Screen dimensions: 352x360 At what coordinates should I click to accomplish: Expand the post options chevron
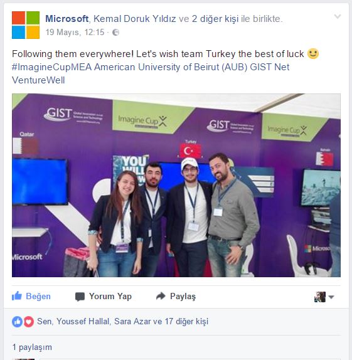[338, 16]
